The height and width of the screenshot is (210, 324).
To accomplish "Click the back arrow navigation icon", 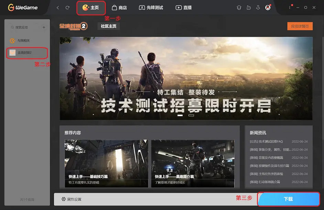I will click(x=57, y=7).
